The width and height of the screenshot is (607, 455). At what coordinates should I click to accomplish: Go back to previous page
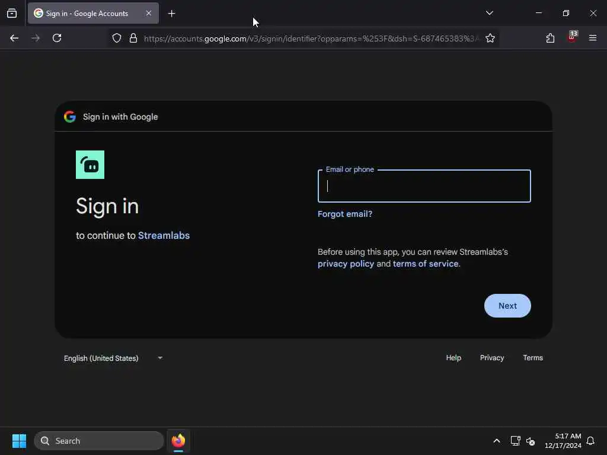[14, 38]
